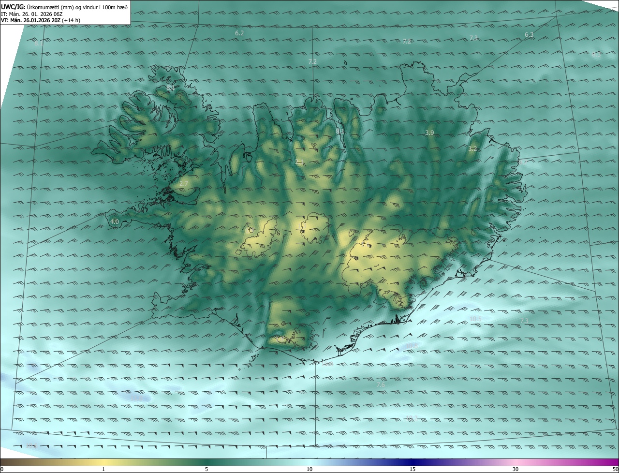Click the color scale tick label 0
Screen dimensions: 619x473
tap(2, 469)
